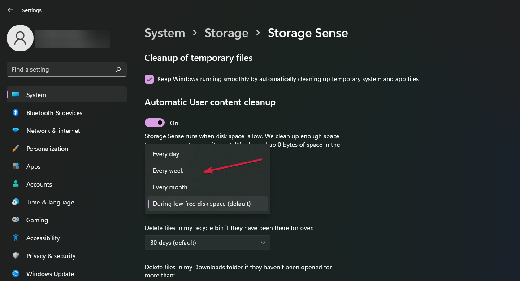Click the back arrow in Settings
This screenshot has width=520, height=281.
point(10,10)
